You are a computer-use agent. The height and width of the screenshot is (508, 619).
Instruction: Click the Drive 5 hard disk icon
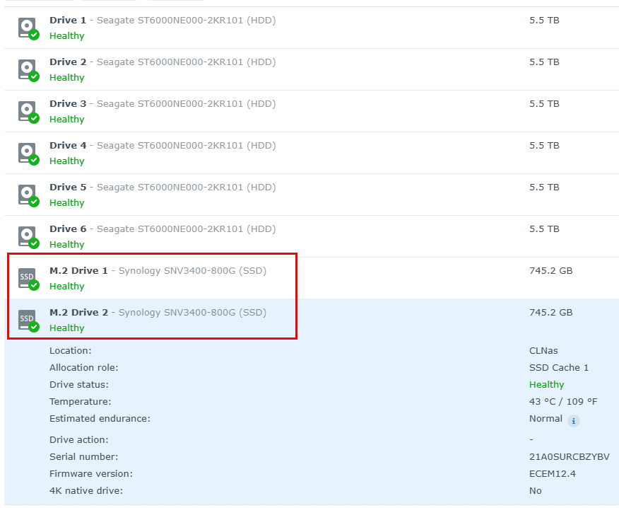click(x=28, y=195)
